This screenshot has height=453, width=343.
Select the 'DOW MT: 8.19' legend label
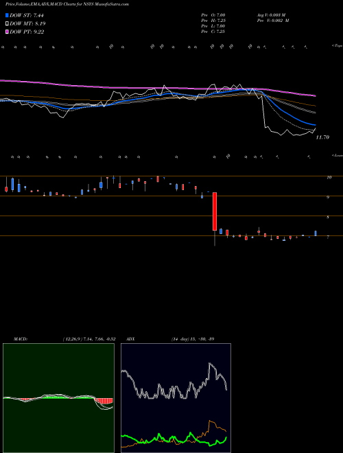pos(27,24)
